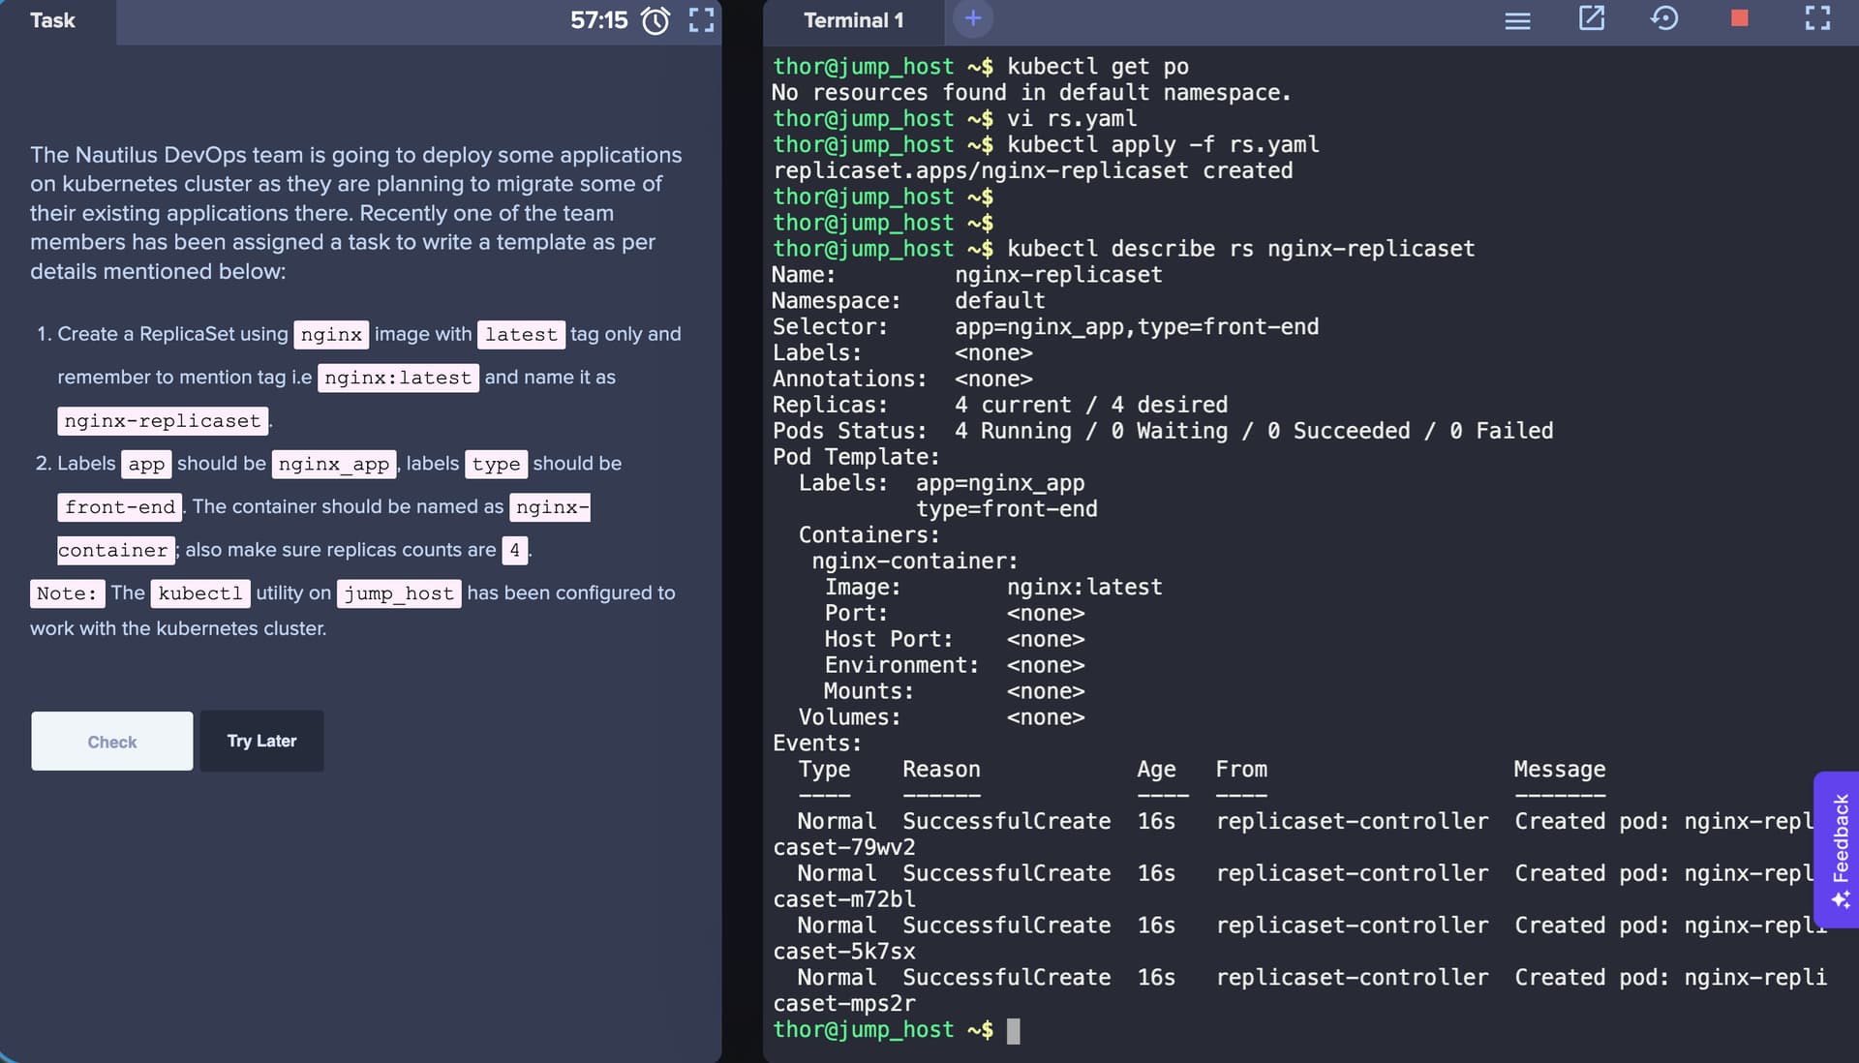The height and width of the screenshot is (1063, 1859).
Task: Click the jump_host code label in note
Action: [x=399, y=593]
